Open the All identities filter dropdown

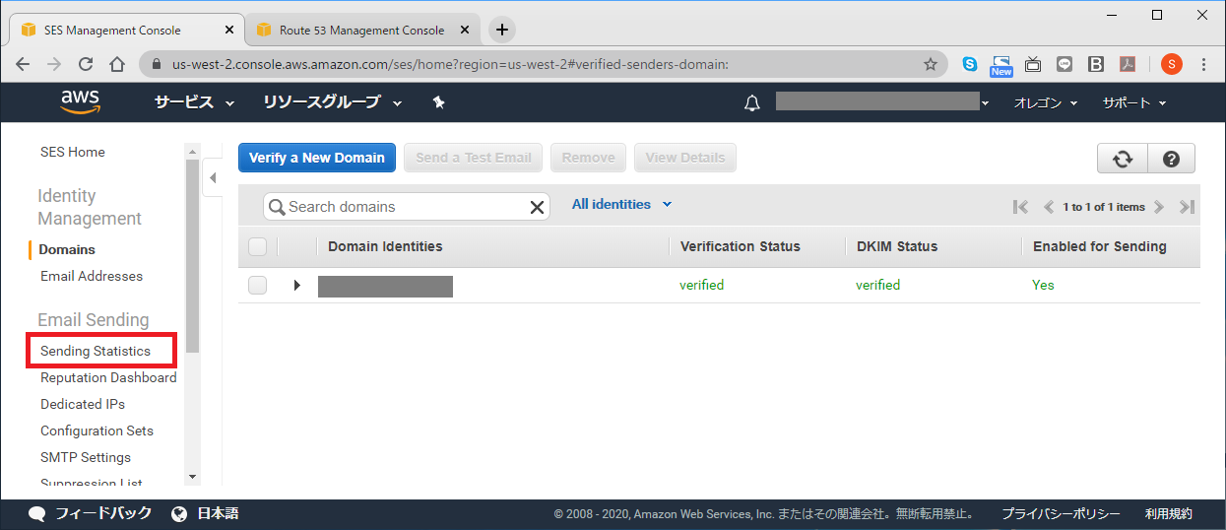(622, 205)
